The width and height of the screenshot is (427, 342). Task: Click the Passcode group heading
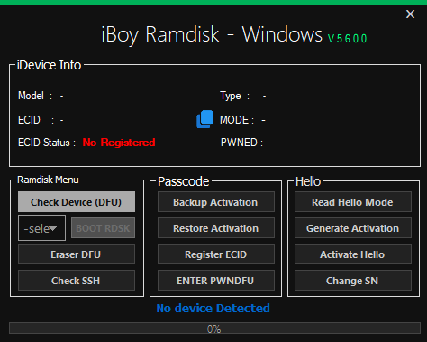(184, 181)
